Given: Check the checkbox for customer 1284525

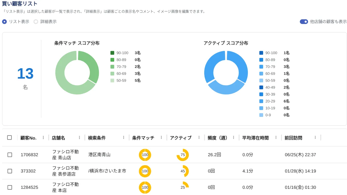Looking at the screenshot, I should 10,188.
